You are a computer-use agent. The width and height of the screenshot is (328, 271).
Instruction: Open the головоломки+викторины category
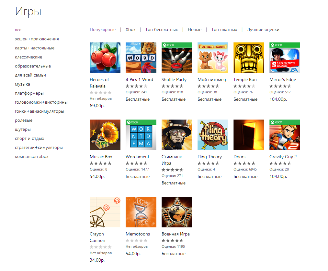point(41,102)
